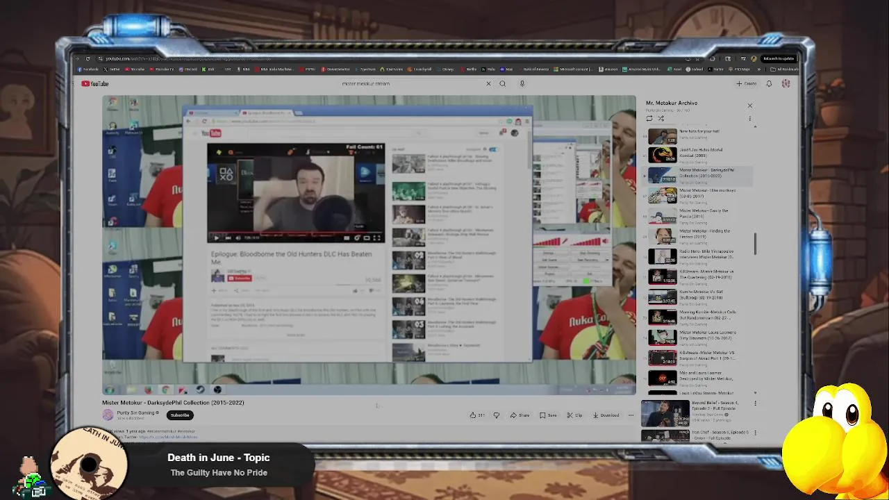Play 'New hats for your hat!' playlist video
Image resolution: width=889 pixels, height=500 pixels.
696,135
